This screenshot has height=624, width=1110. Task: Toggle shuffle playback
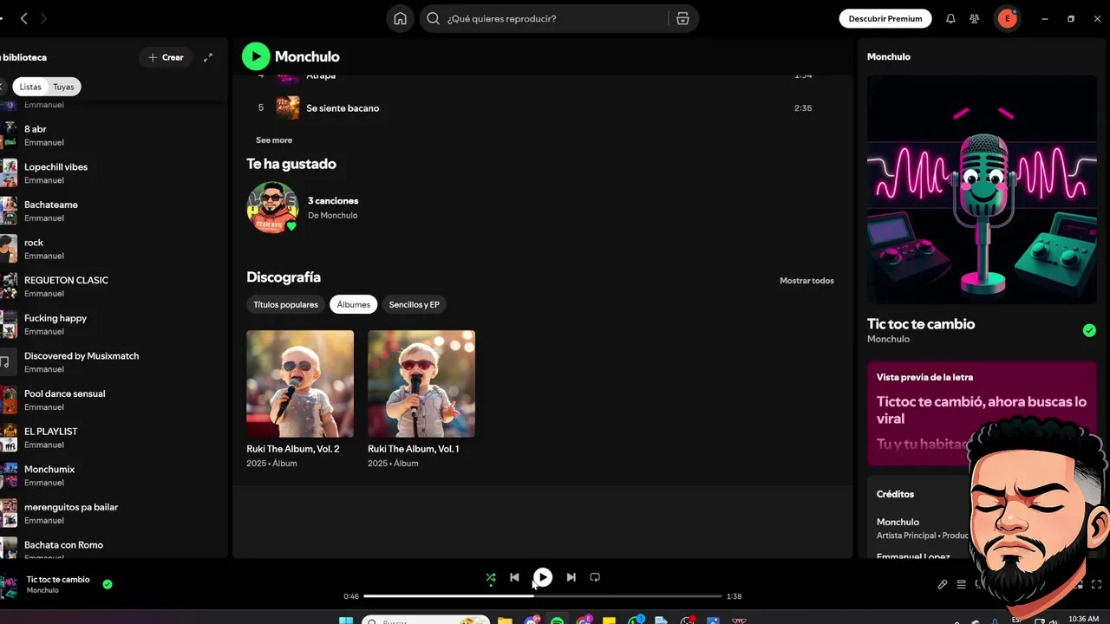[x=491, y=577]
